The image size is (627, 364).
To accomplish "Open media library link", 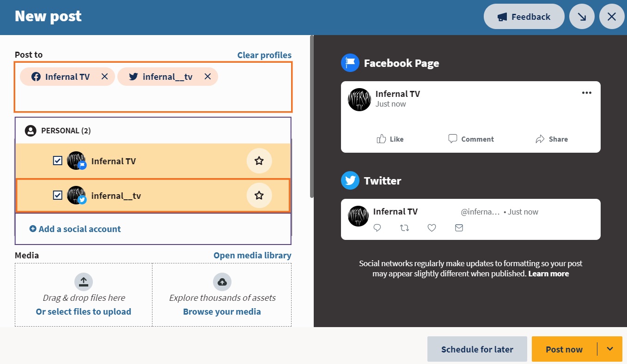I will [x=252, y=255].
